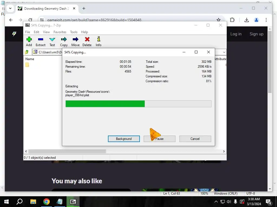Pause the copying operation

pos(160,139)
